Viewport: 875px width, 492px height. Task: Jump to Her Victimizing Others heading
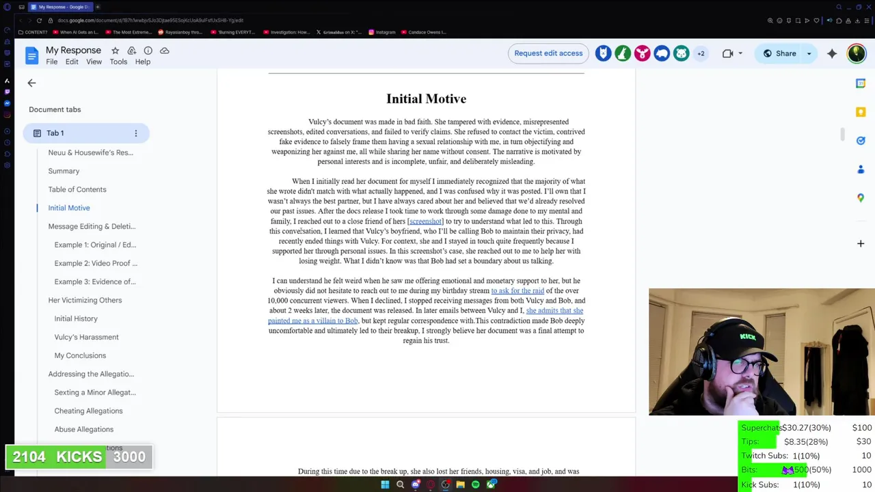(85, 300)
